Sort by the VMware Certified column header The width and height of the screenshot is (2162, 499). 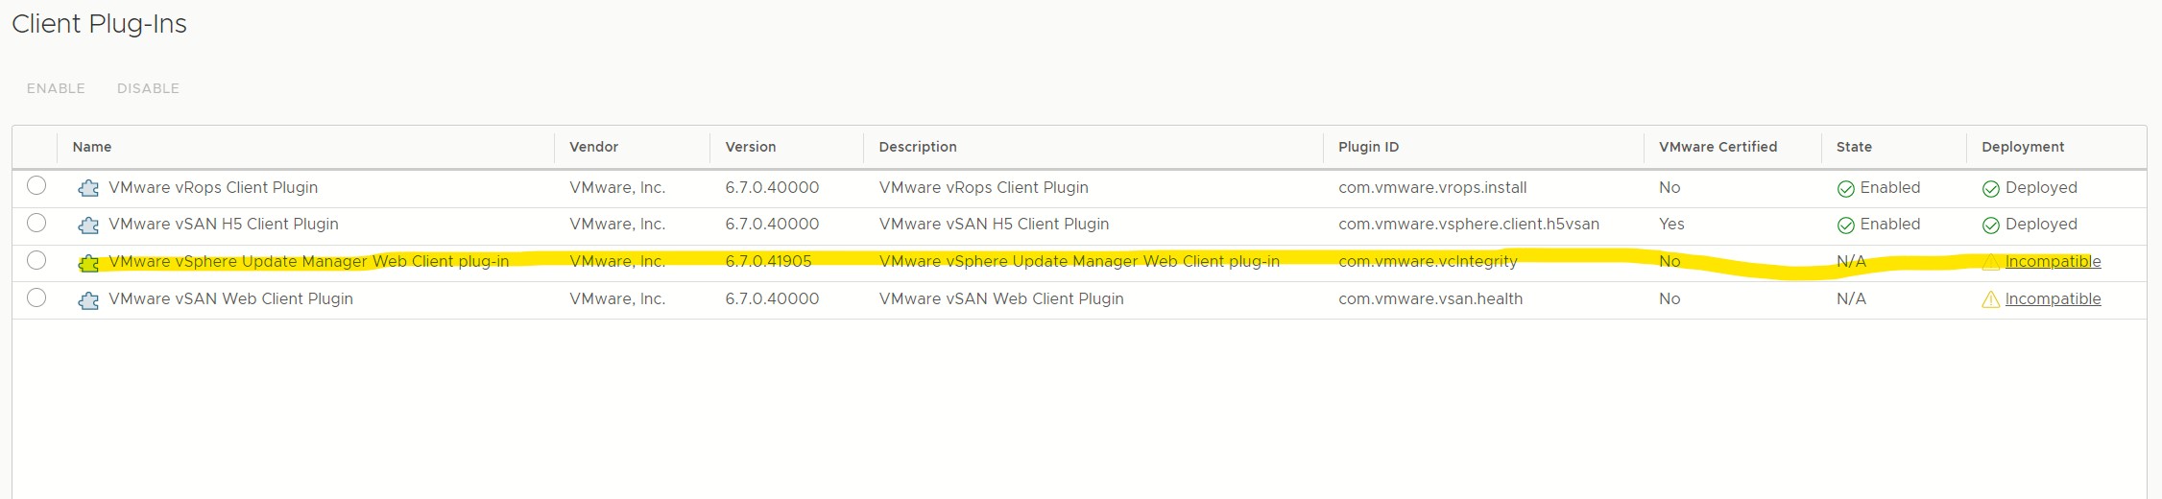coord(1718,147)
